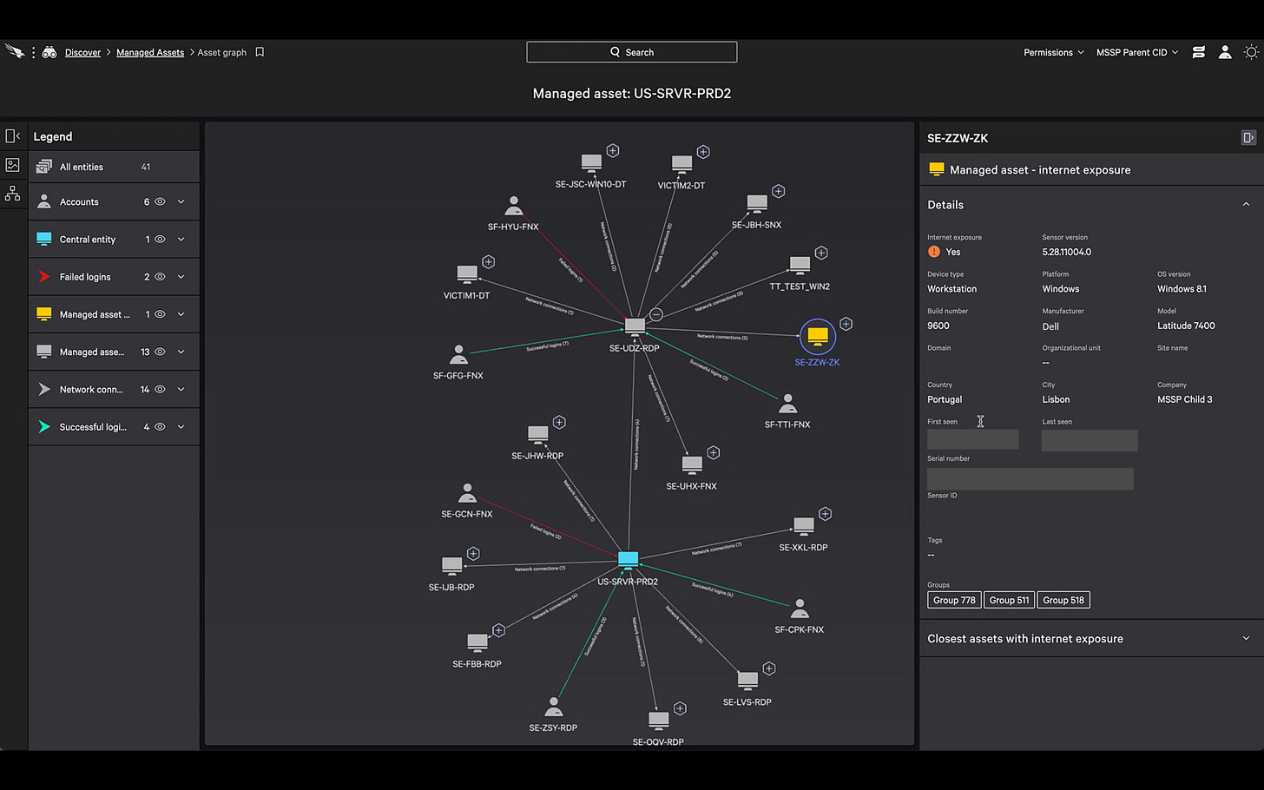Toggle visibility of Central entity
The image size is (1264, 790).
(160, 239)
